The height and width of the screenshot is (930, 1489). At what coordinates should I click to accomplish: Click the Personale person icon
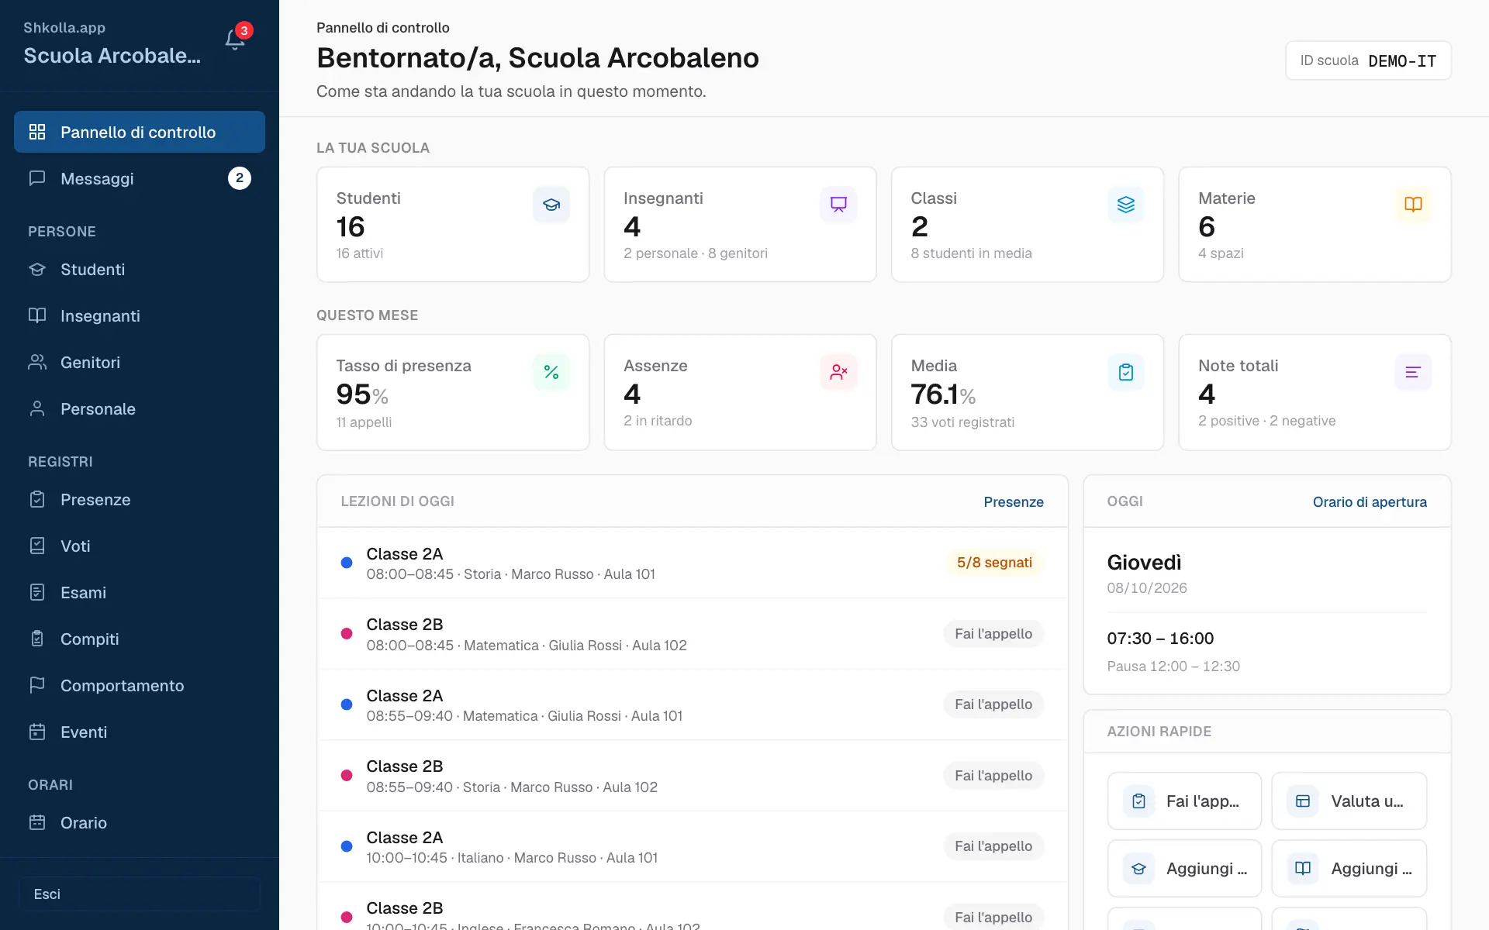(37, 408)
